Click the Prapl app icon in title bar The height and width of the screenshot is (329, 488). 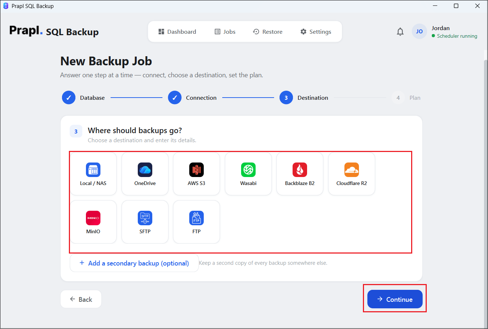pos(6,6)
